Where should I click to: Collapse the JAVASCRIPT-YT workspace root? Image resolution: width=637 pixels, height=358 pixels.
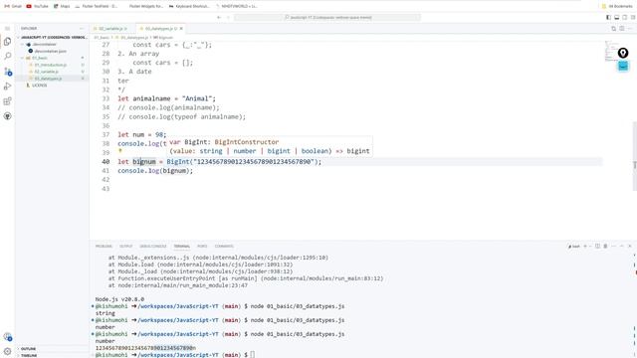53,38
